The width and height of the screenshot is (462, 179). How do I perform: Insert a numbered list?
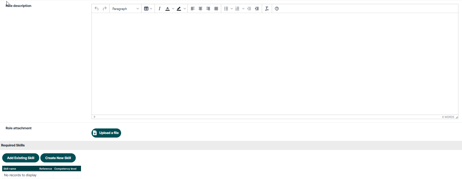click(x=237, y=9)
